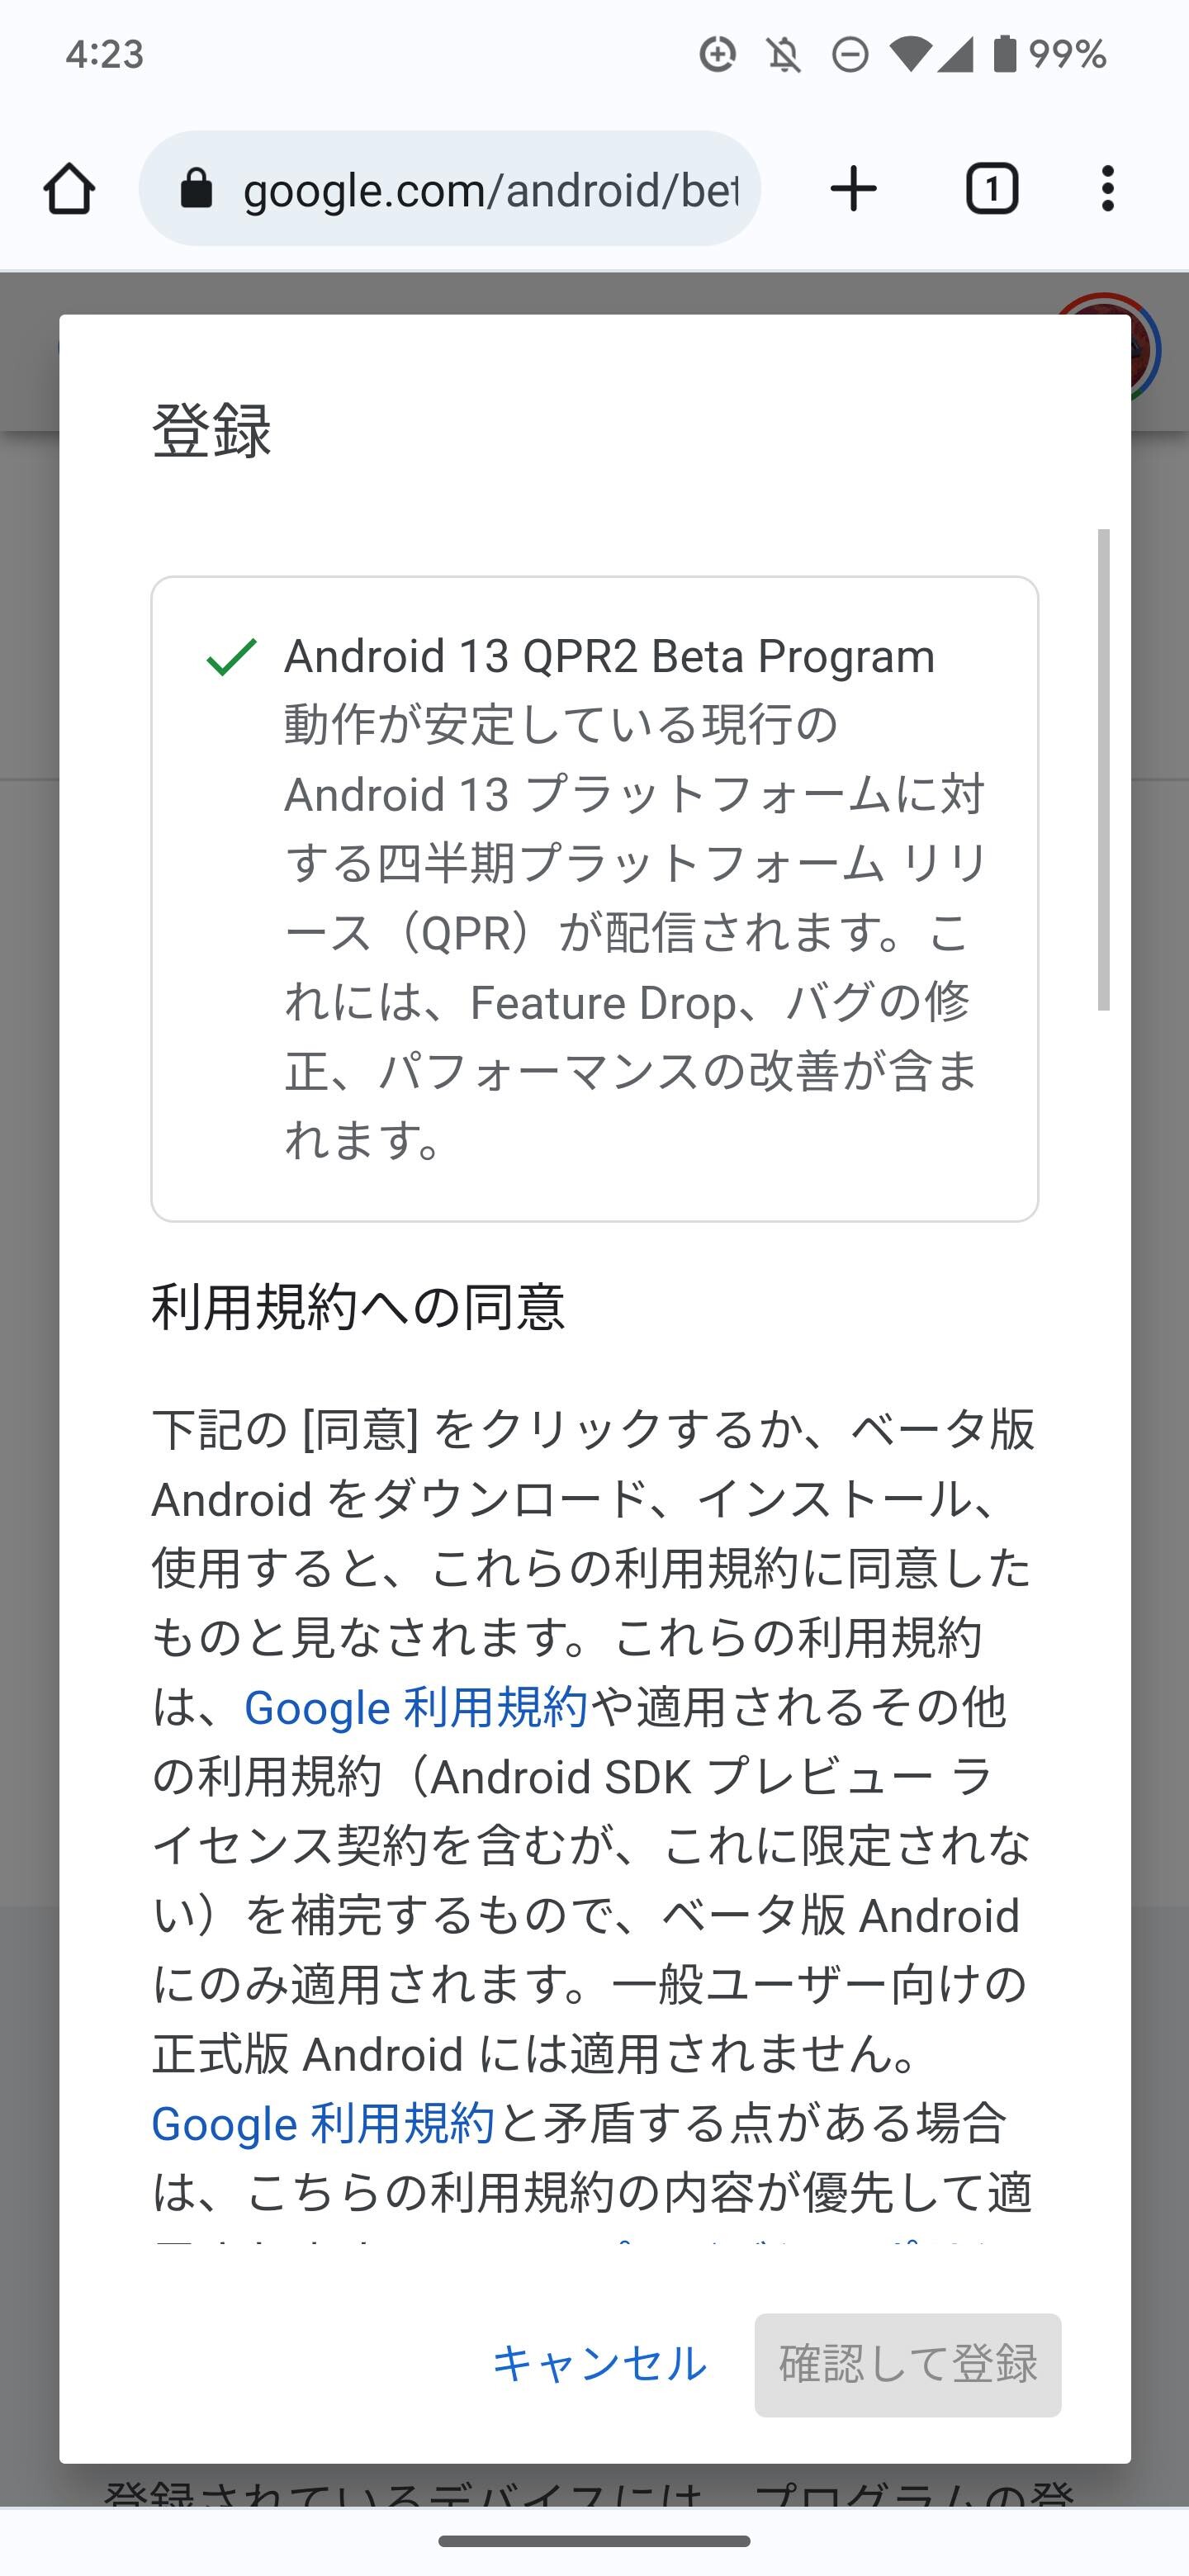The width and height of the screenshot is (1189, 2576).
Task: Tap the muted notifications bell icon
Action: [784, 54]
